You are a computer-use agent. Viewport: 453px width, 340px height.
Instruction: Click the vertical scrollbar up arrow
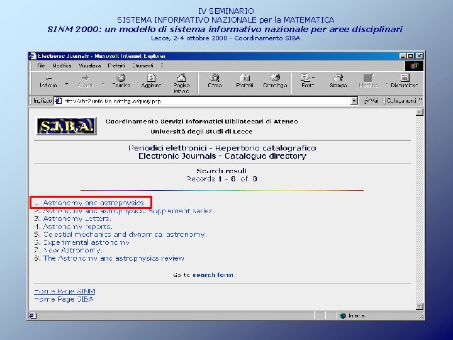pyautogui.click(x=420, y=112)
